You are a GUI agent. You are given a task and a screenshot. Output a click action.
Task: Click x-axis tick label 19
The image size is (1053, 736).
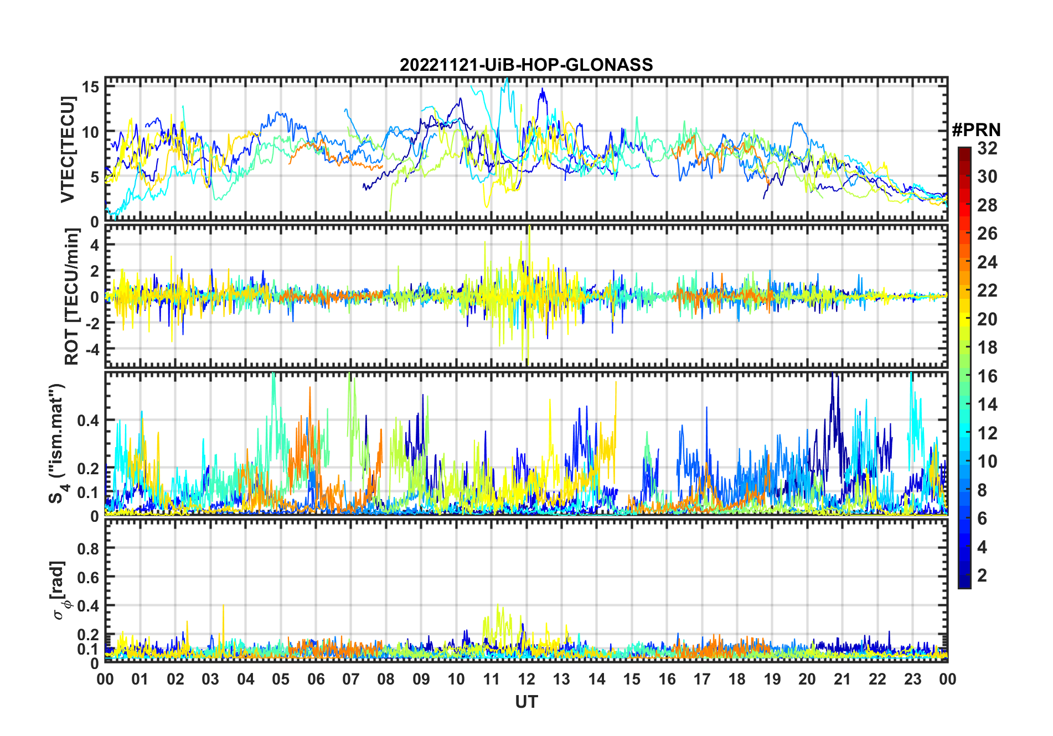coord(772,680)
